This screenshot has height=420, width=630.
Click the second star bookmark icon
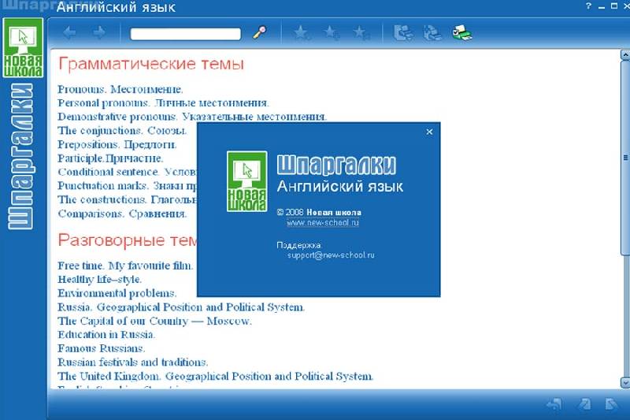pyautogui.click(x=331, y=33)
